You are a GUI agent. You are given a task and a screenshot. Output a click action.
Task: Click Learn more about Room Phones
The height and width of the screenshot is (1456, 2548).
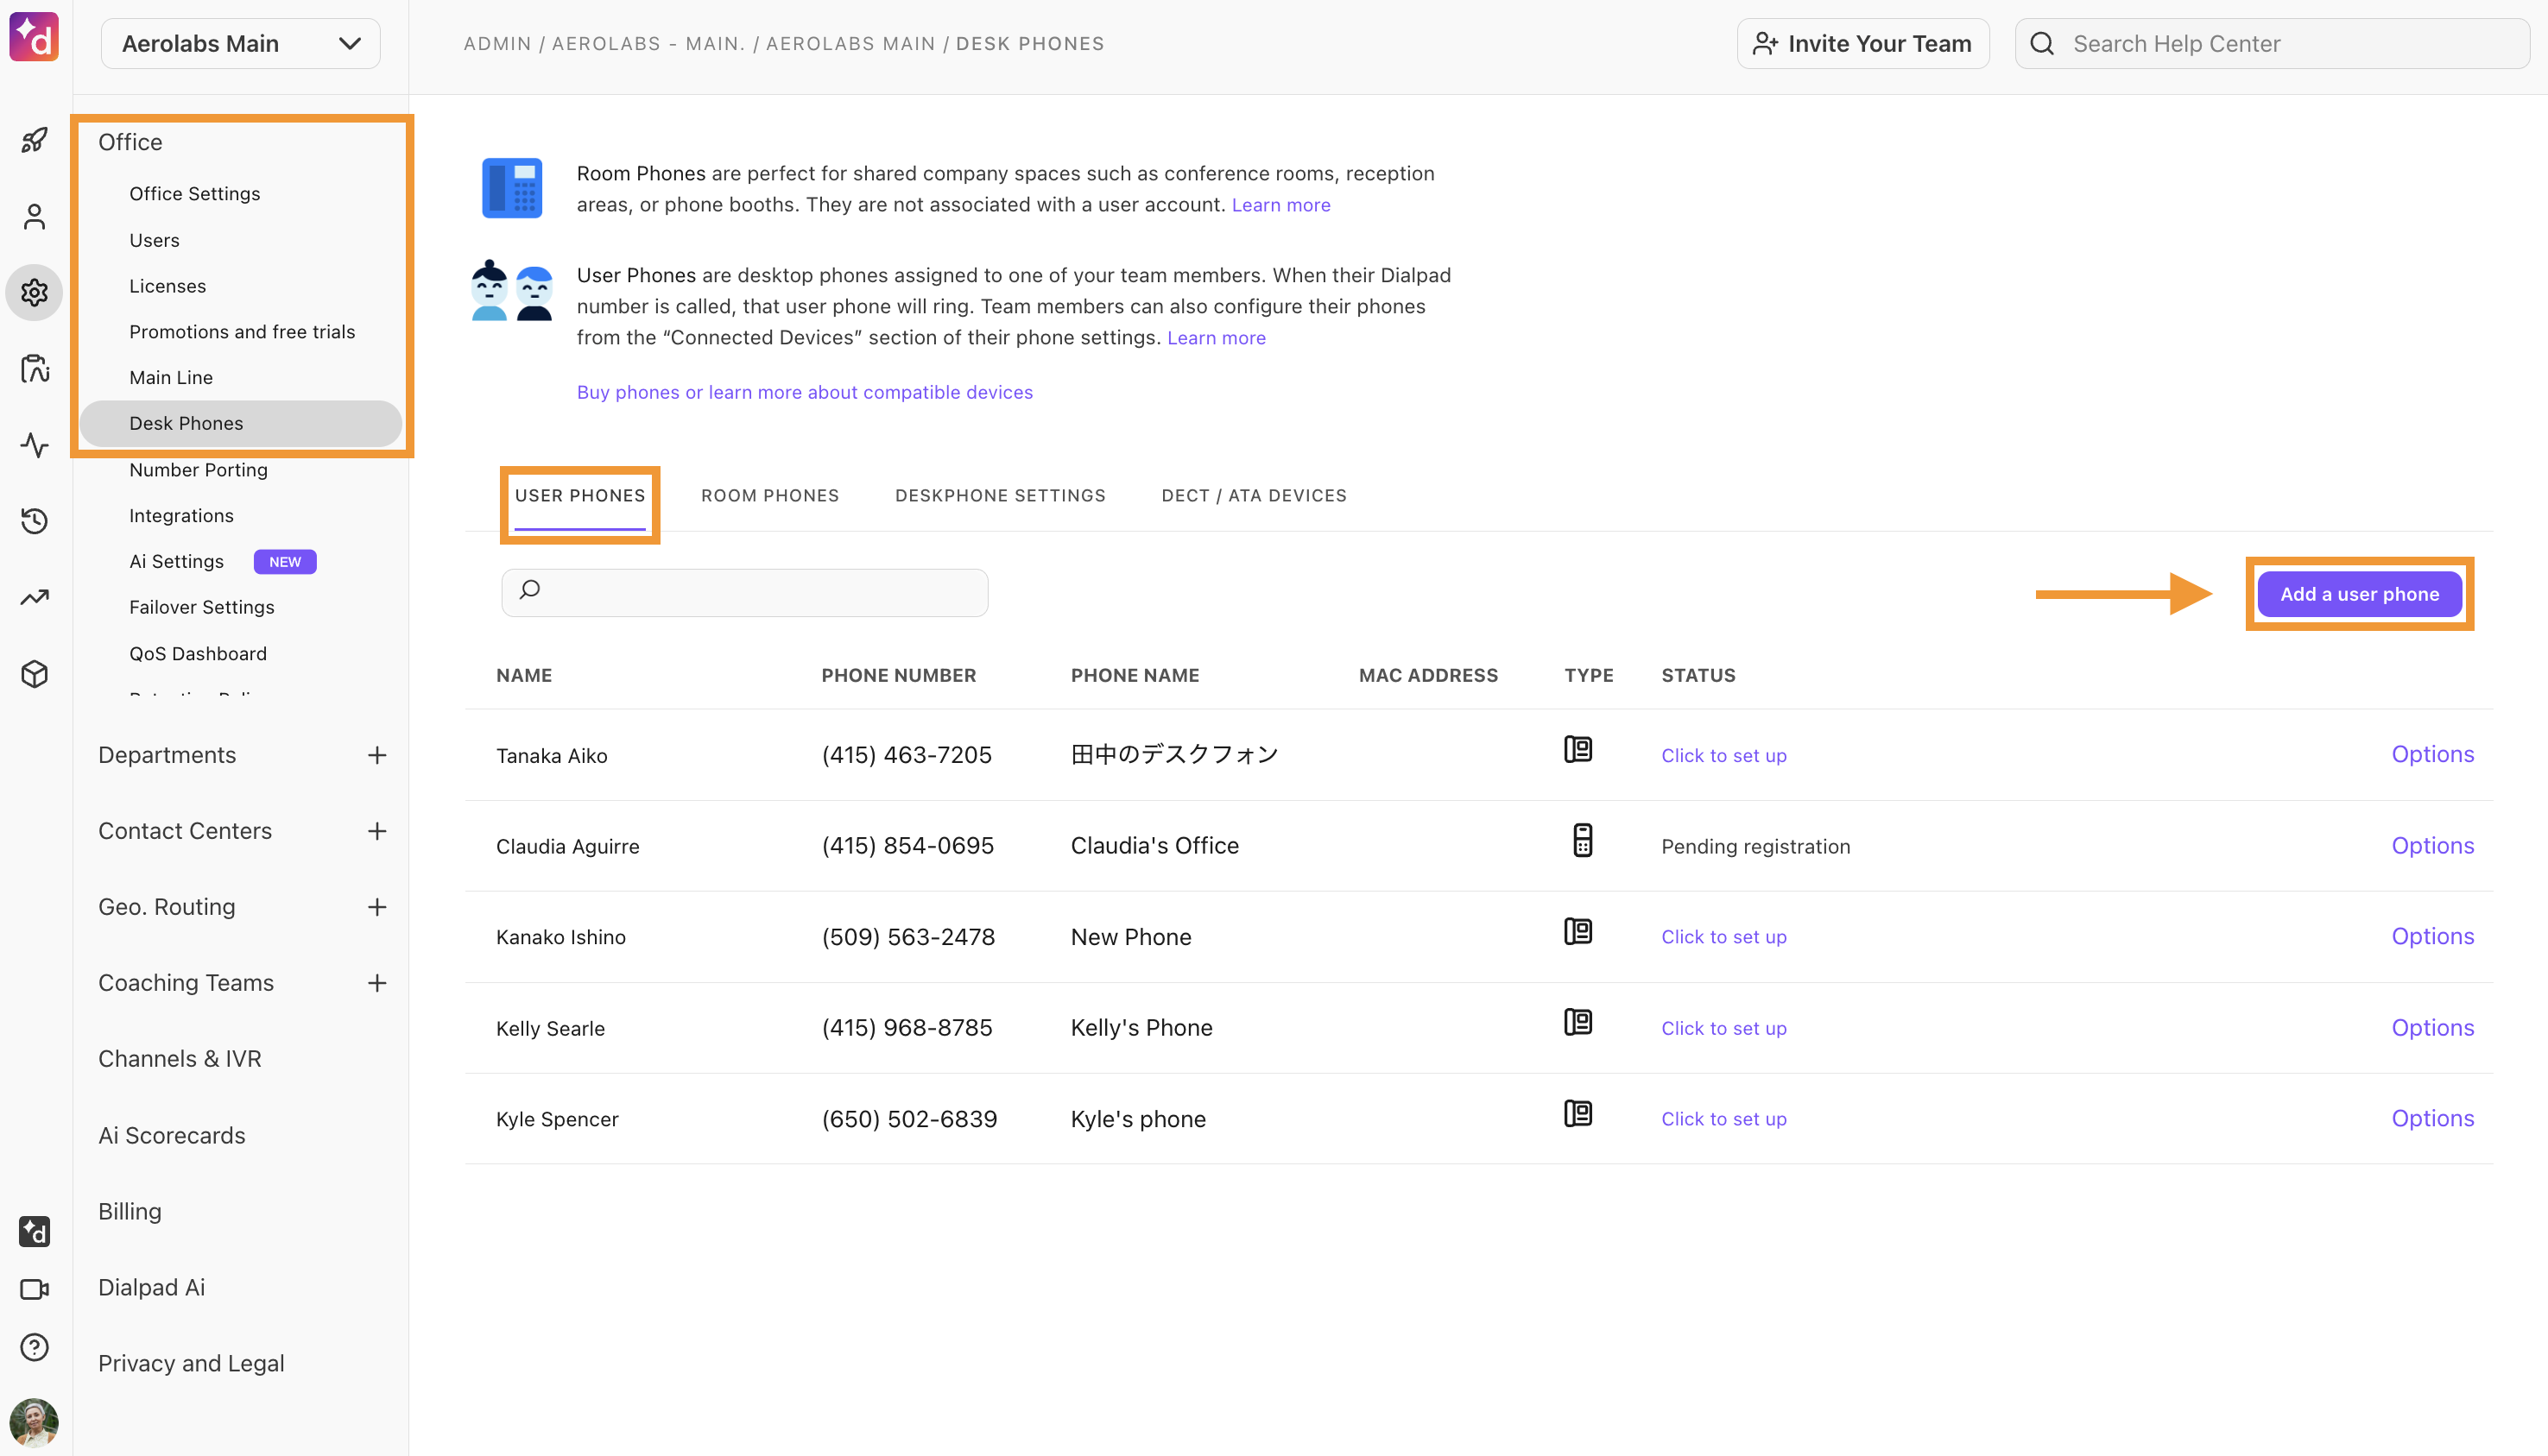point(1280,205)
